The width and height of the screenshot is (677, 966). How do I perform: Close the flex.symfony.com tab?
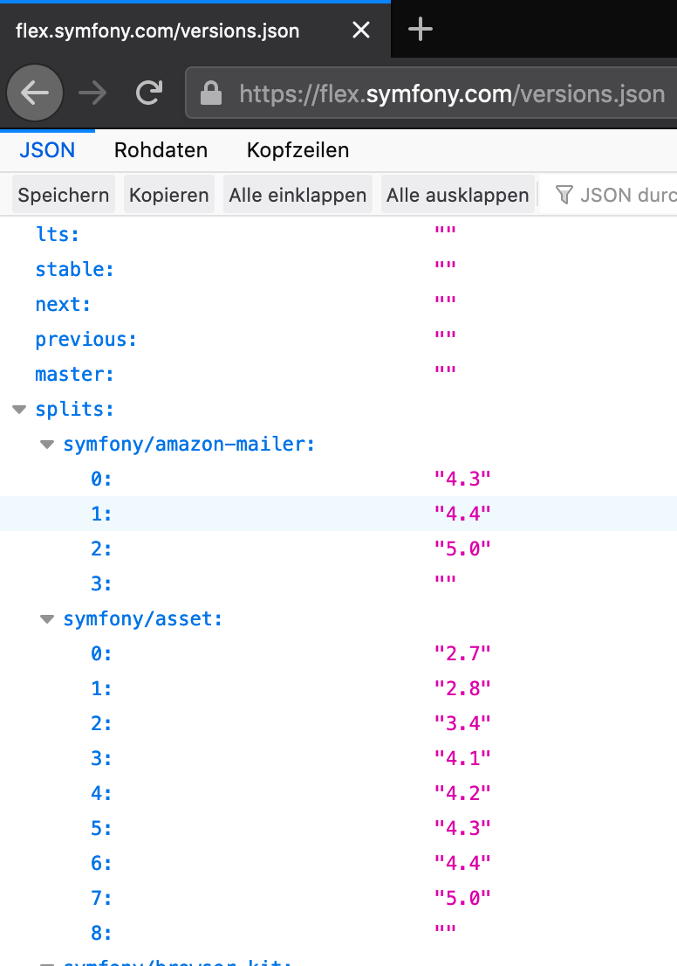pyautogui.click(x=361, y=30)
